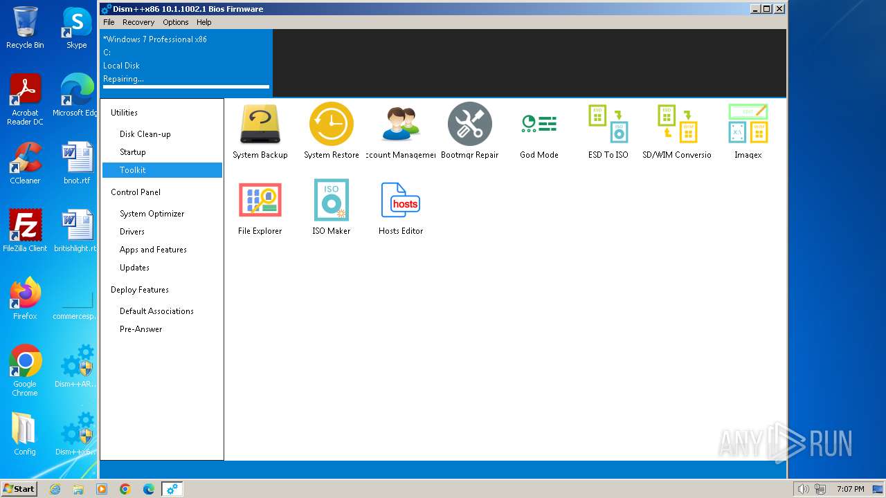Click the network icon in system tray
Screen dimensions: 886x498
[x=820, y=489]
